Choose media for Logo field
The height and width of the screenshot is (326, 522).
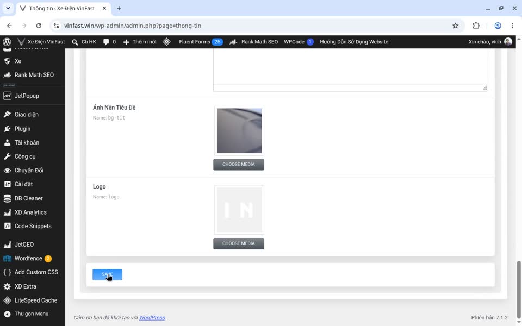click(x=239, y=243)
